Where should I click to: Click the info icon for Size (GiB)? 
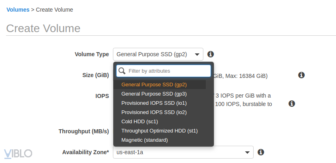[301, 75]
